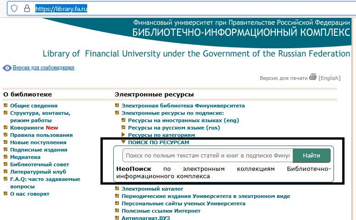Switch to the English version link

[x=329, y=78]
